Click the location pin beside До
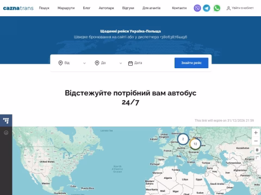The image size is (261, 195). tap(97, 63)
